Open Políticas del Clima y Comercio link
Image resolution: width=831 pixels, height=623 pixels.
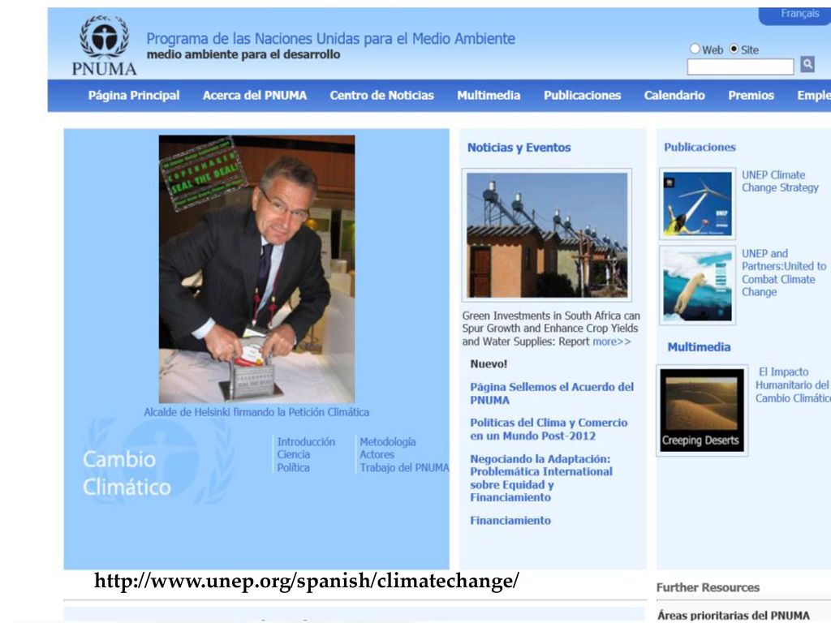(x=549, y=429)
